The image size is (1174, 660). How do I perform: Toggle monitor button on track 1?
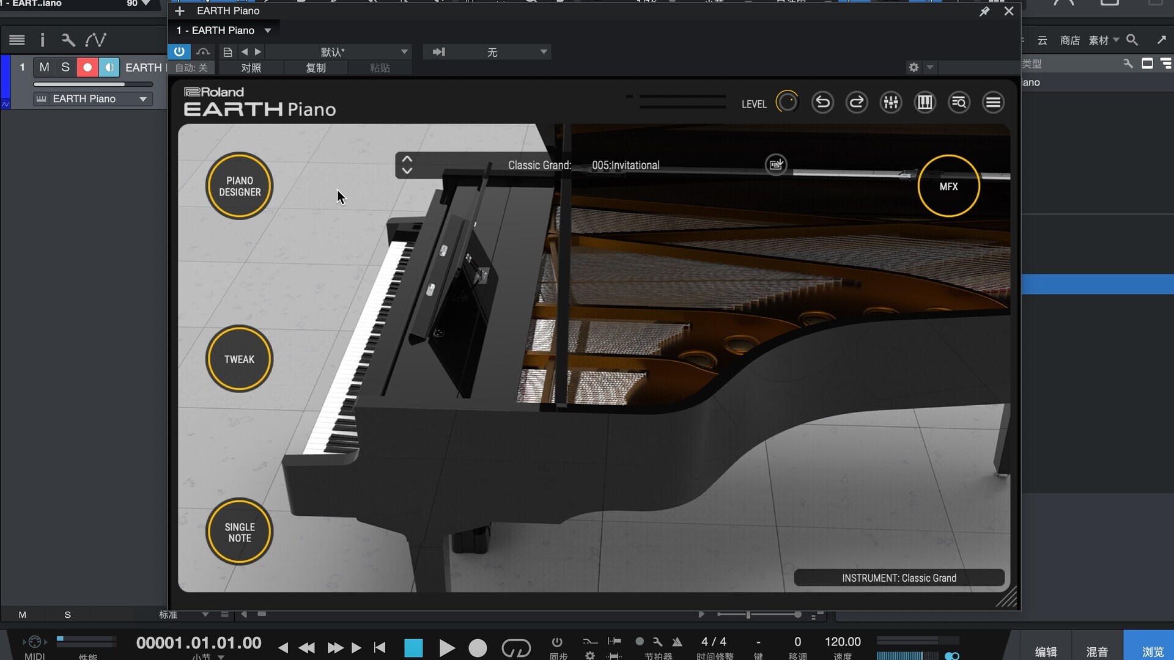(109, 67)
